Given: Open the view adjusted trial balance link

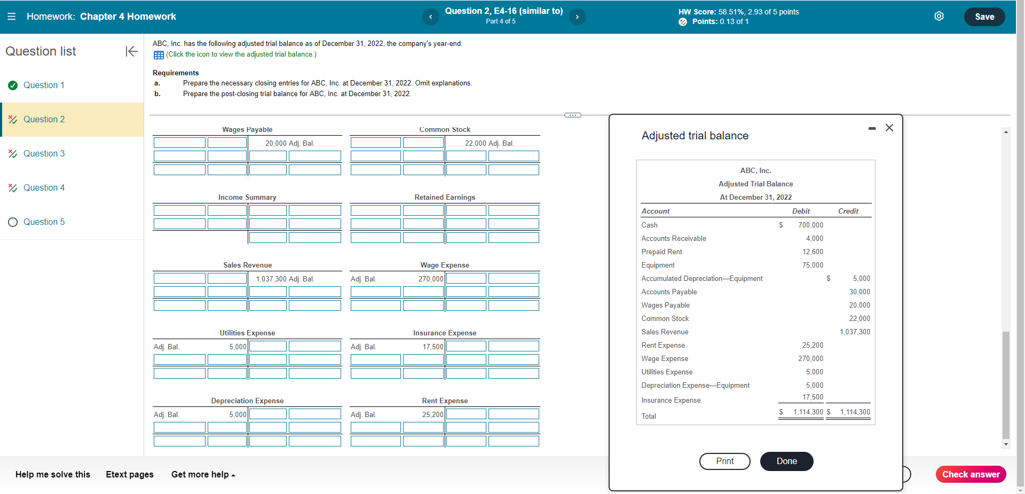Looking at the screenshot, I should point(241,54).
